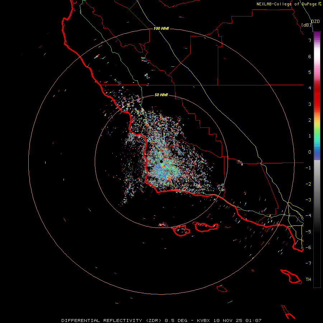
Task: Click the 1 dB legend value
Action: pos(310,136)
